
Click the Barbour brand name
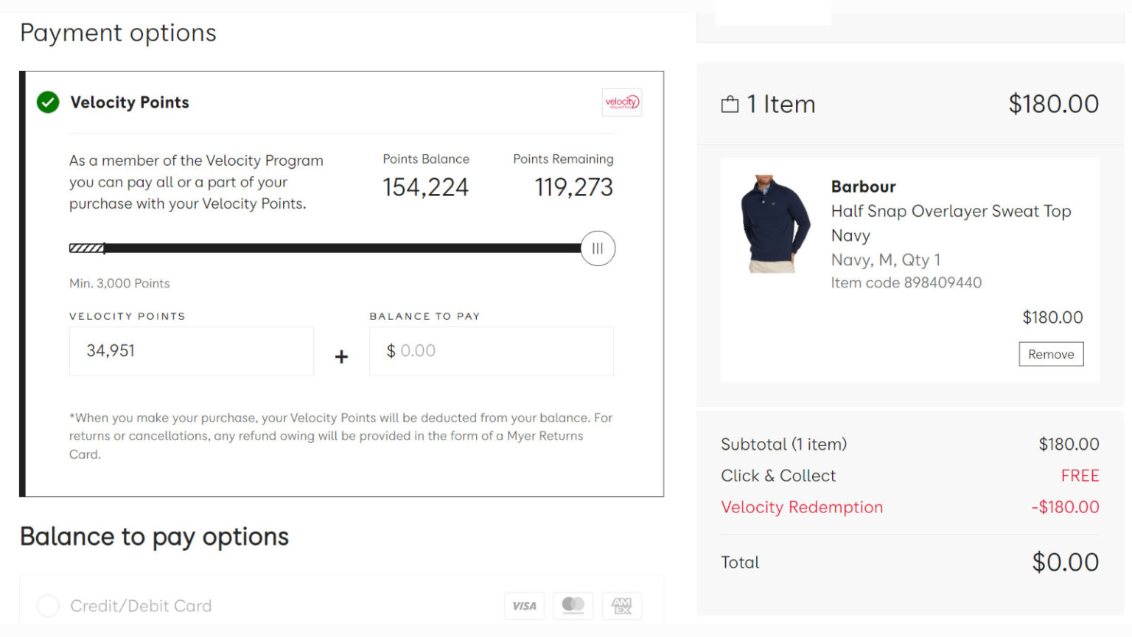(x=863, y=187)
